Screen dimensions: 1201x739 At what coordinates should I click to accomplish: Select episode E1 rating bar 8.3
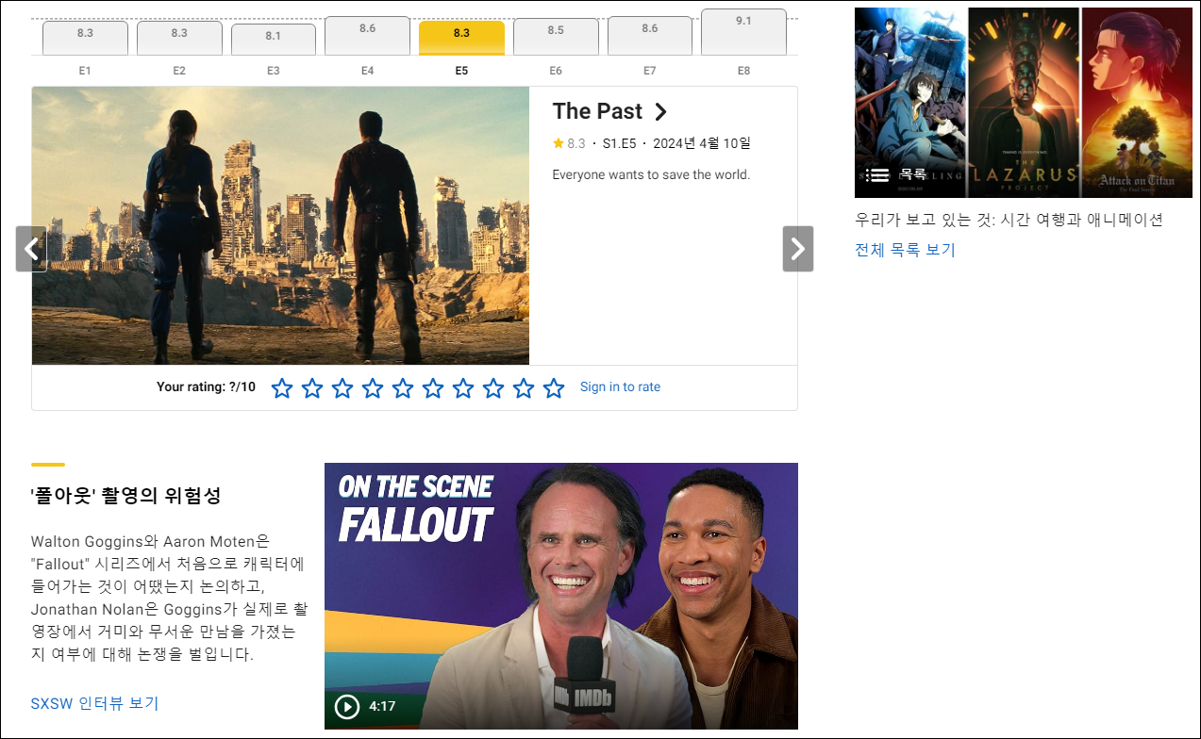coord(85,39)
